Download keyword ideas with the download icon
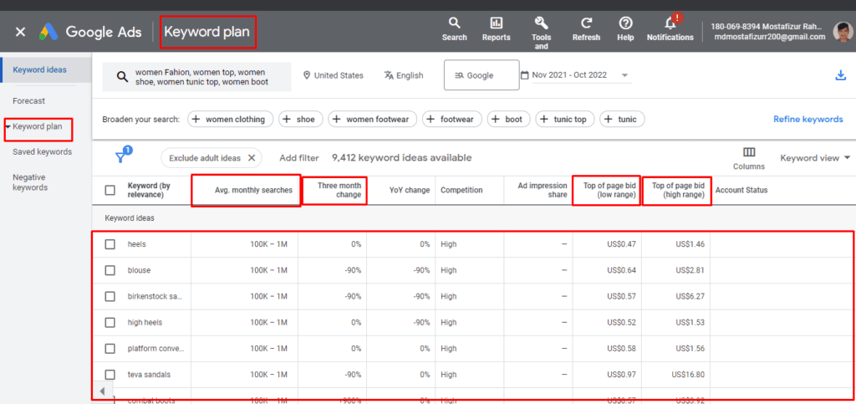 click(840, 76)
